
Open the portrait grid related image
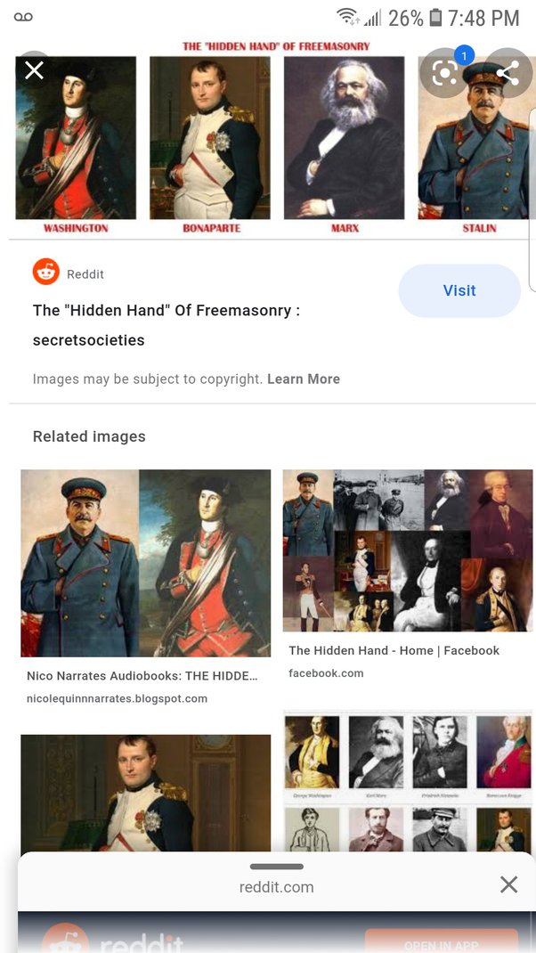408,781
